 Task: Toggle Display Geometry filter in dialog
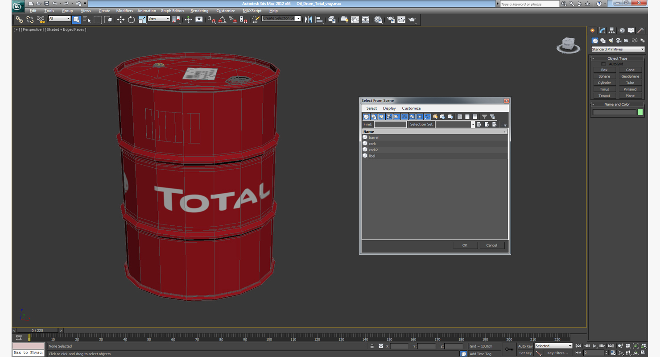[367, 117]
